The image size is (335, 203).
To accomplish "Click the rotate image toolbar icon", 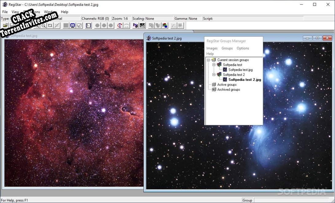I will point(120,25).
